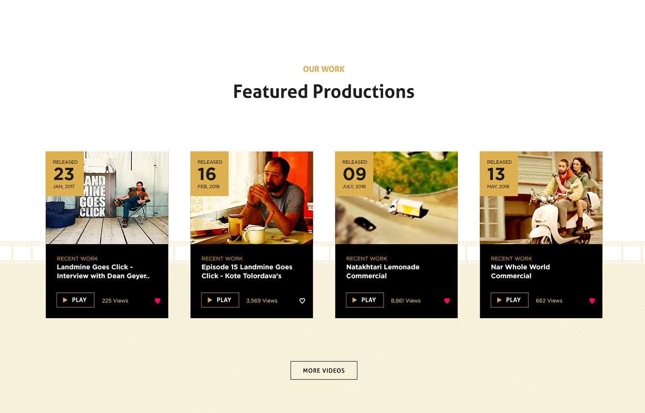Play the Nar Whole World Commercial
This screenshot has width=645, height=413.
coord(510,300)
